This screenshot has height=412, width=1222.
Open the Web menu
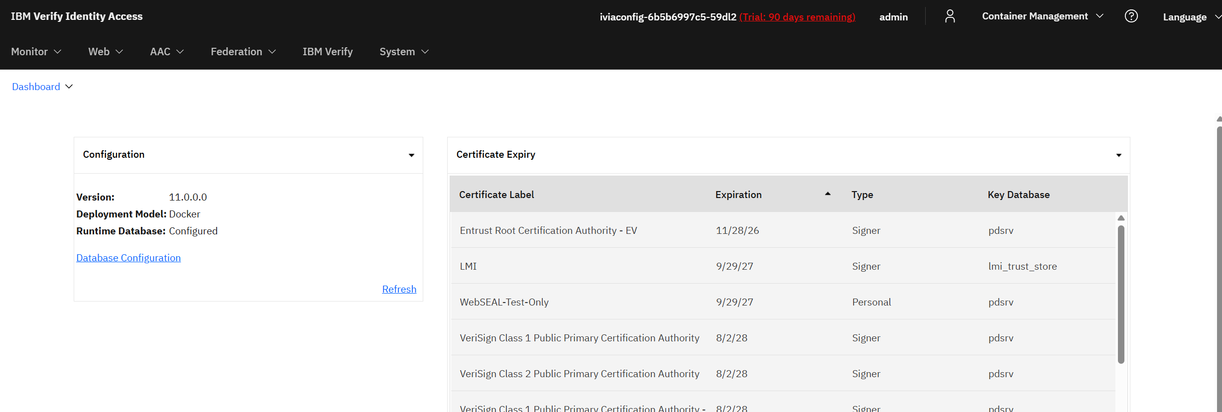point(106,52)
